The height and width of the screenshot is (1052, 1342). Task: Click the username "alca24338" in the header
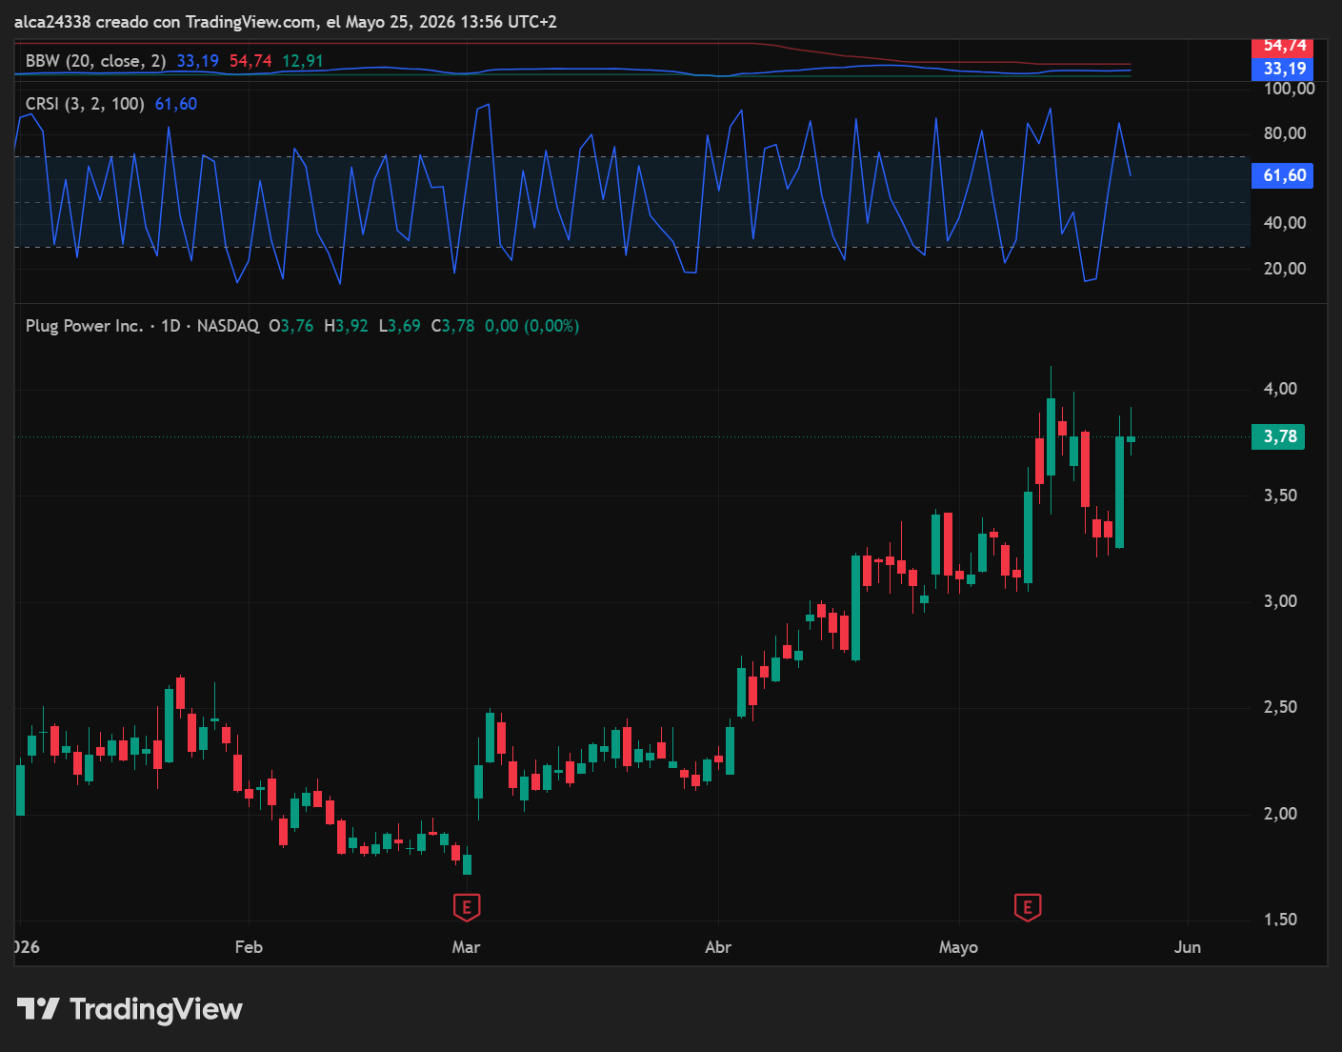(x=52, y=21)
